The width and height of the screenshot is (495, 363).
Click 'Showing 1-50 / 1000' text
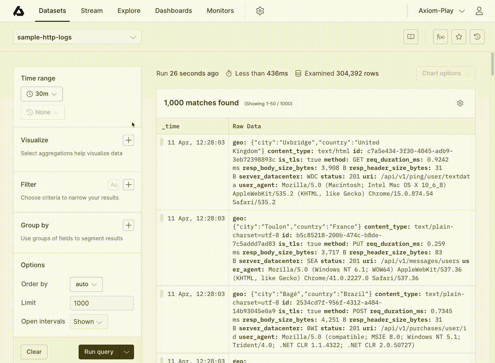pos(268,104)
